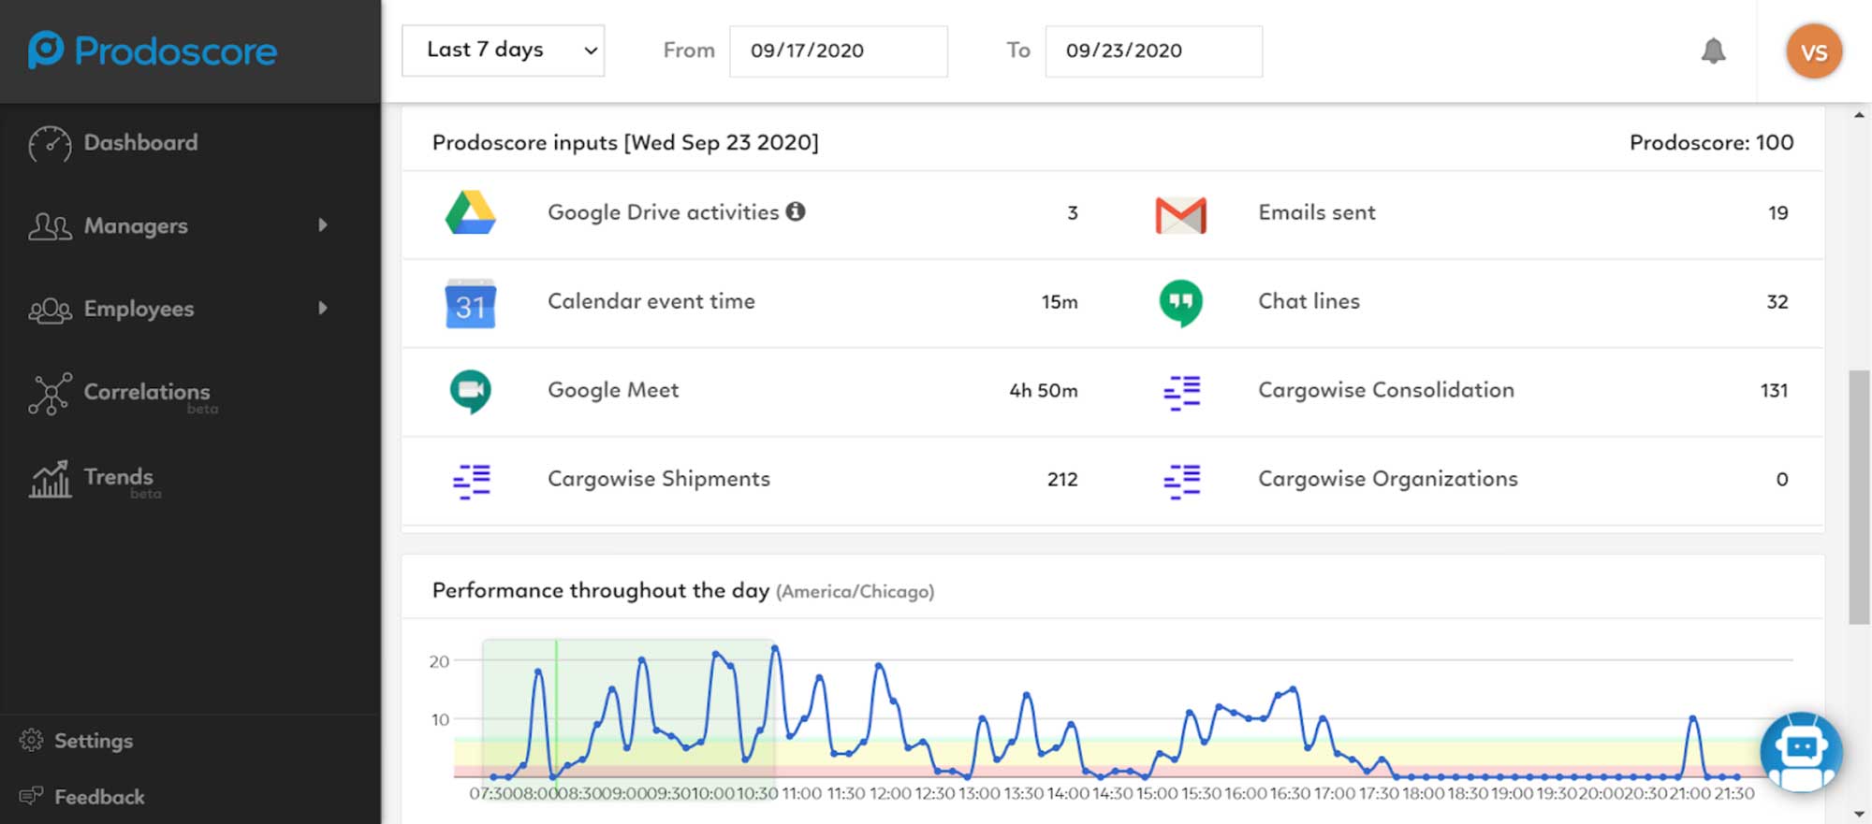This screenshot has height=824, width=1872.
Task: Click Calendar event time 15m value
Action: click(1060, 302)
